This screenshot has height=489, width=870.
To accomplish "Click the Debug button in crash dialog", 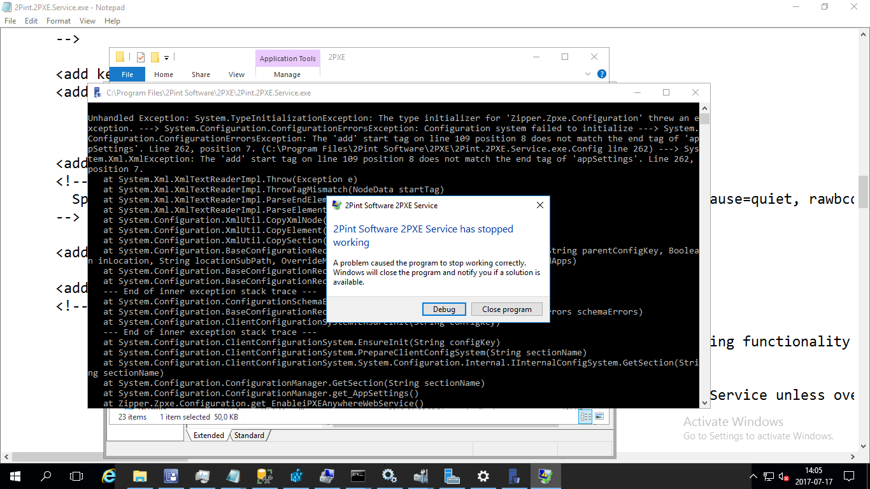I will coord(444,309).
